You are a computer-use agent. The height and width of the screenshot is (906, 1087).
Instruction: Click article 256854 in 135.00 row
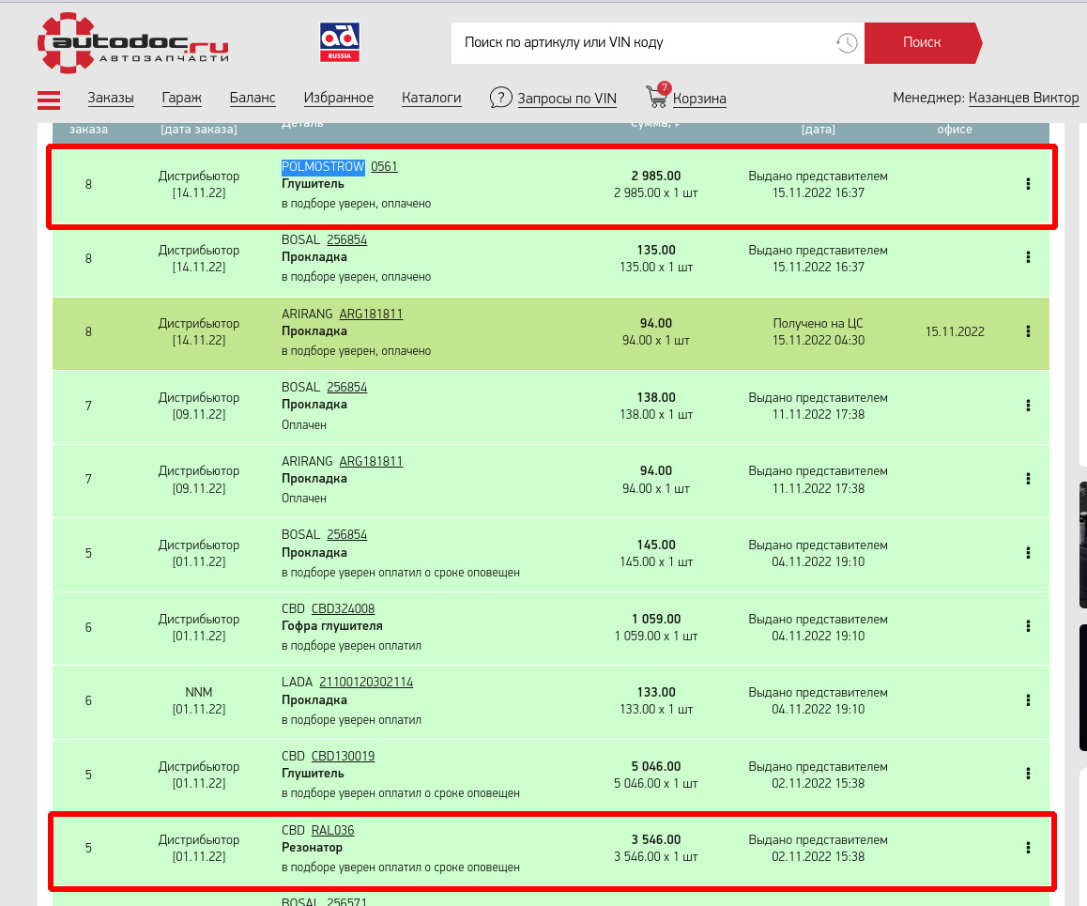click(x=346, y=239)
